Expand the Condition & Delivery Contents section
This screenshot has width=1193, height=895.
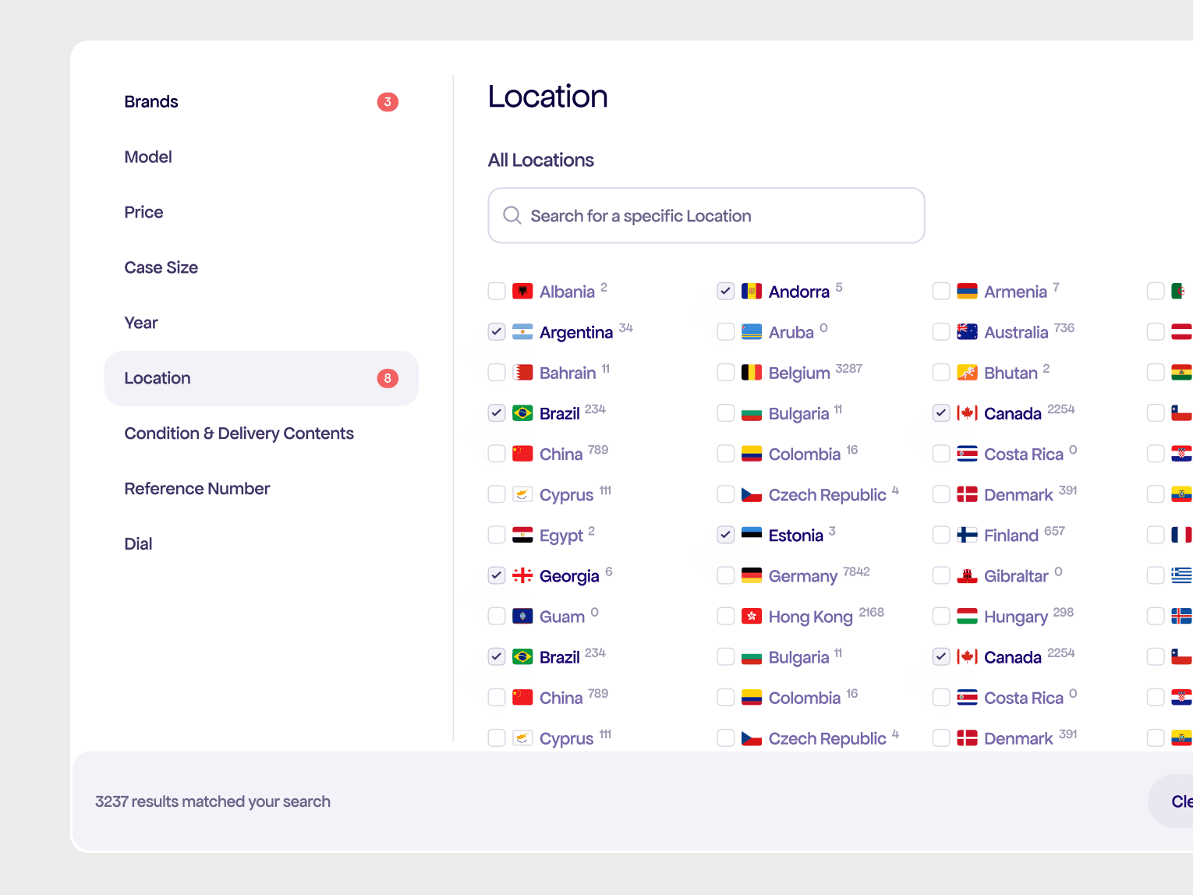239,433
